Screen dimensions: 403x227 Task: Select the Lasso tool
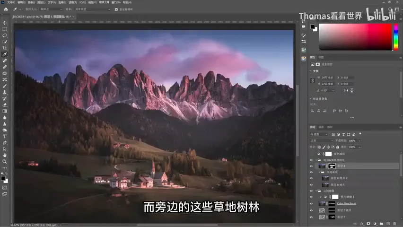coord(5,35)
